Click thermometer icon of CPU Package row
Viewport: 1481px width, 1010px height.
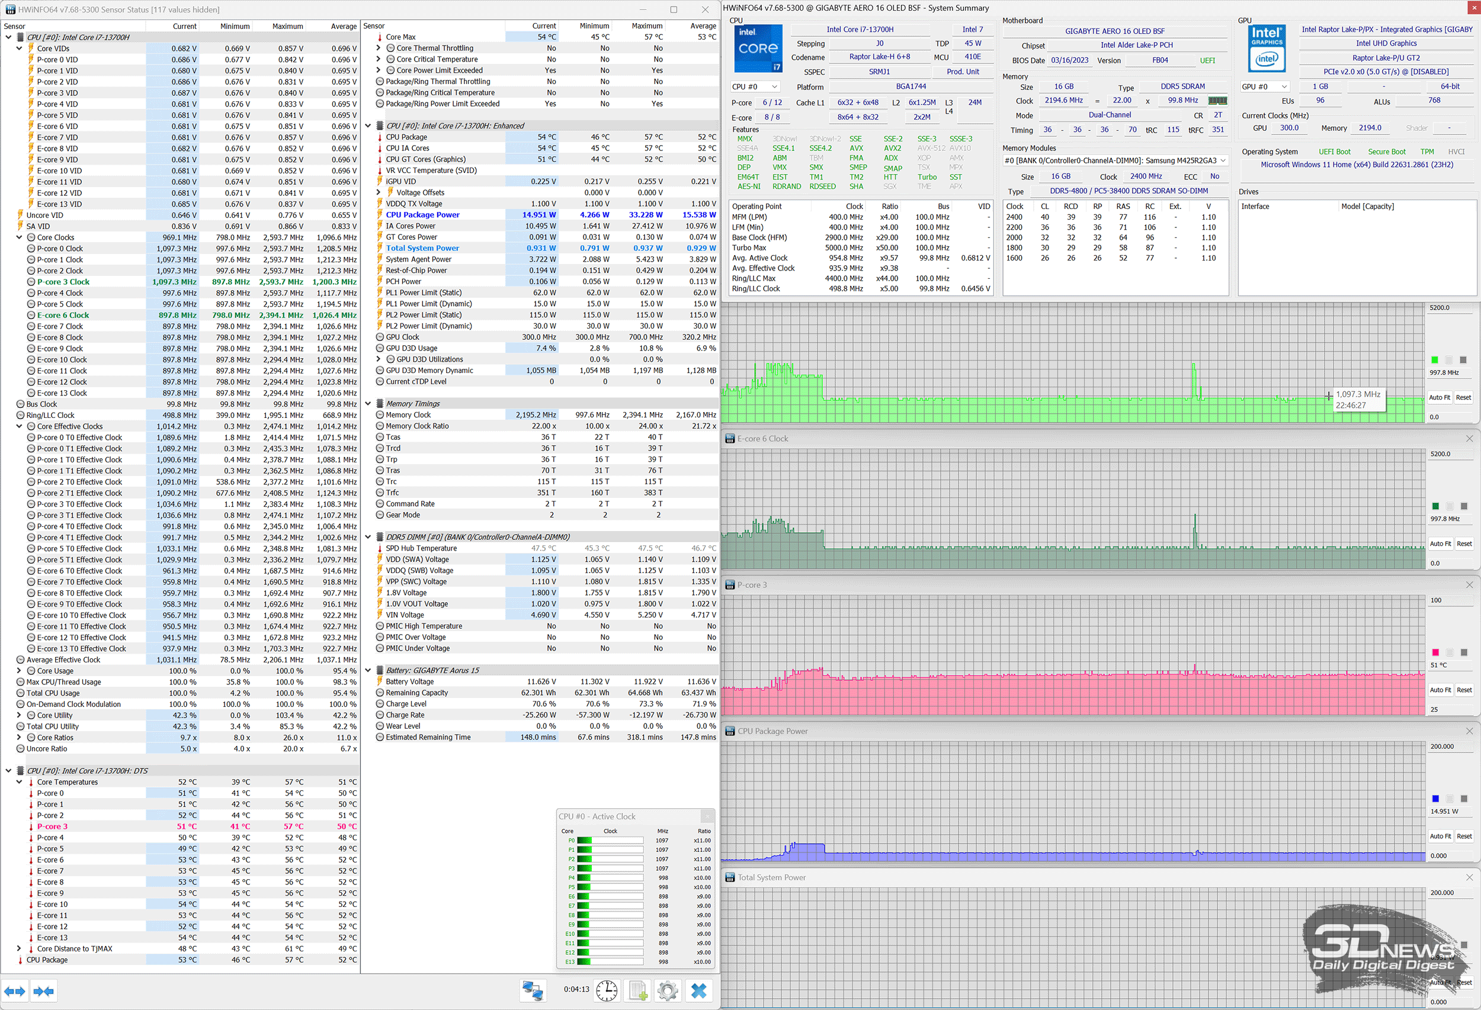pyautogui.click(x=380, y=137)
